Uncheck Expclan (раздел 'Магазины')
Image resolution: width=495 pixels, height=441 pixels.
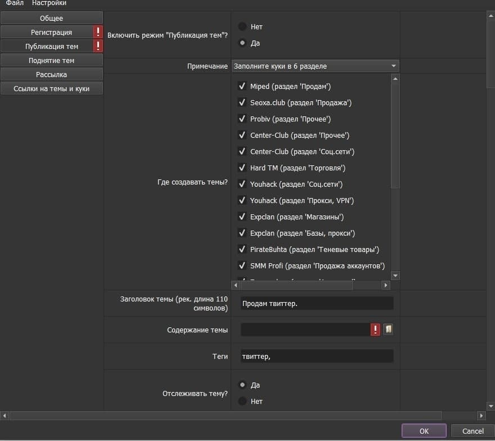click(242, 217)
